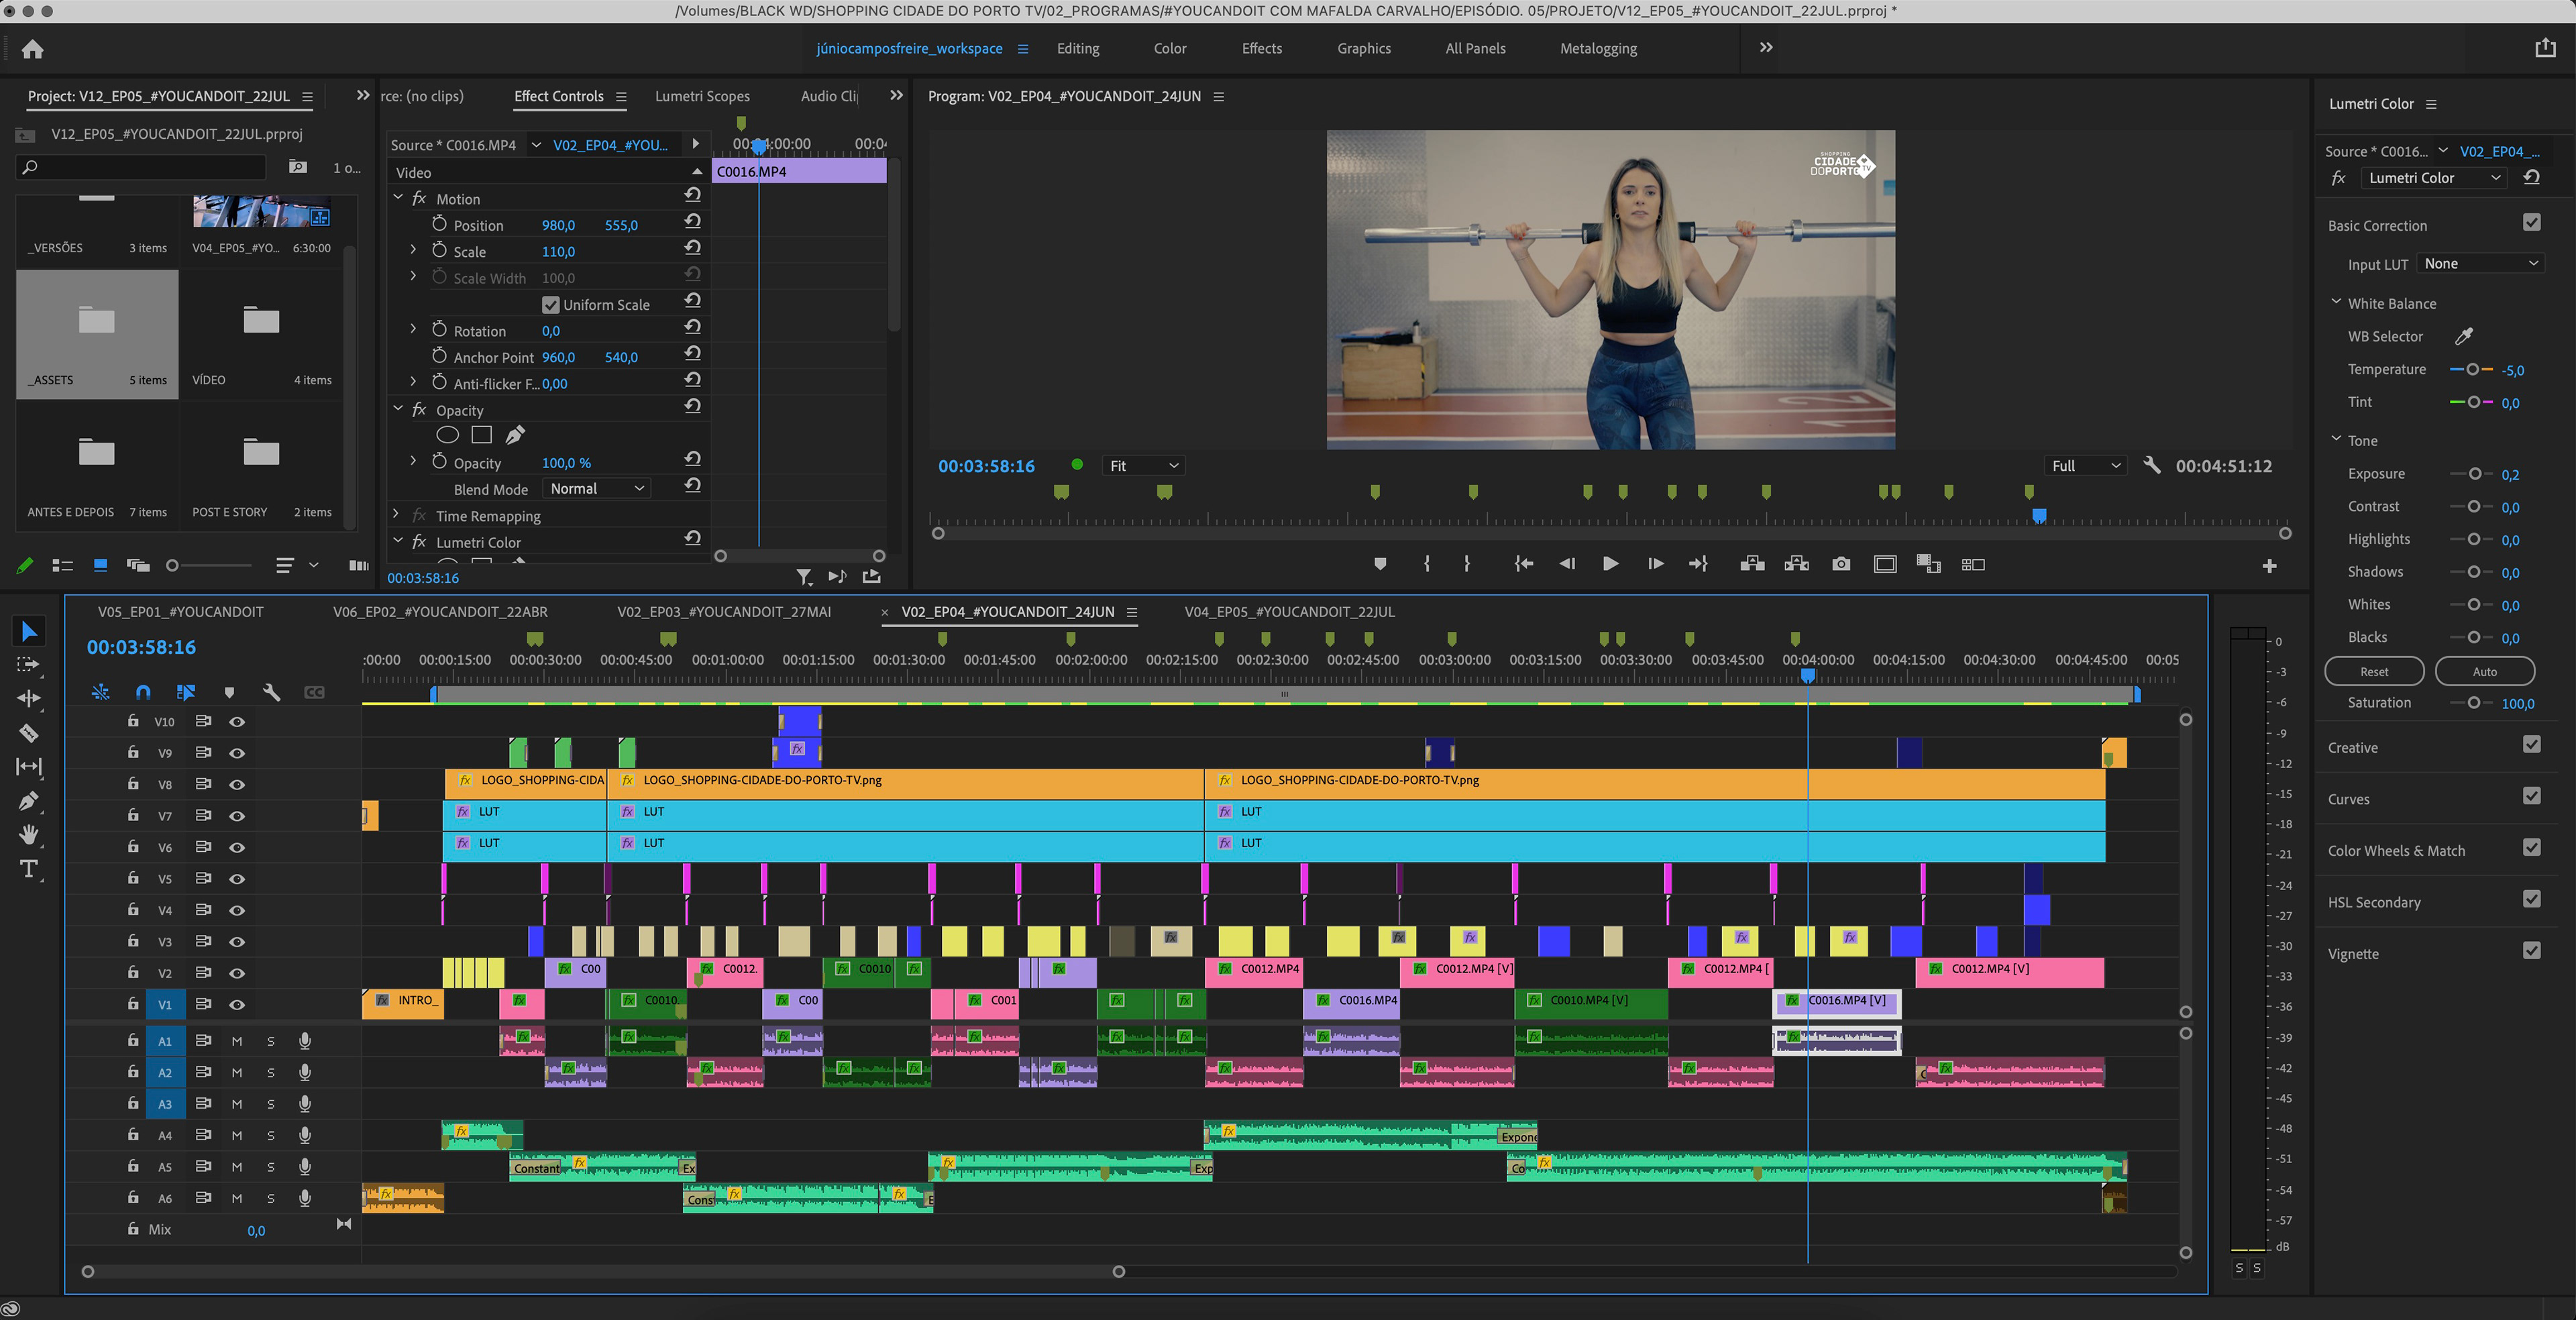Image resolution: width=2576 pixels, height=1320 pixels.
Task: Open the Blend Mode Normal dropdown
Action: pyautogui.click(x=597, y=489)
